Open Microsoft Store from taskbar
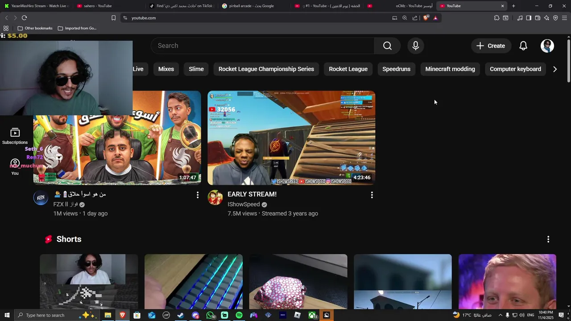The width and height of the screenshot is (571, 321). [x=137, y=315]
